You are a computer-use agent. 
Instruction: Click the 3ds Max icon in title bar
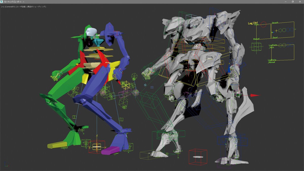point(2,2)
